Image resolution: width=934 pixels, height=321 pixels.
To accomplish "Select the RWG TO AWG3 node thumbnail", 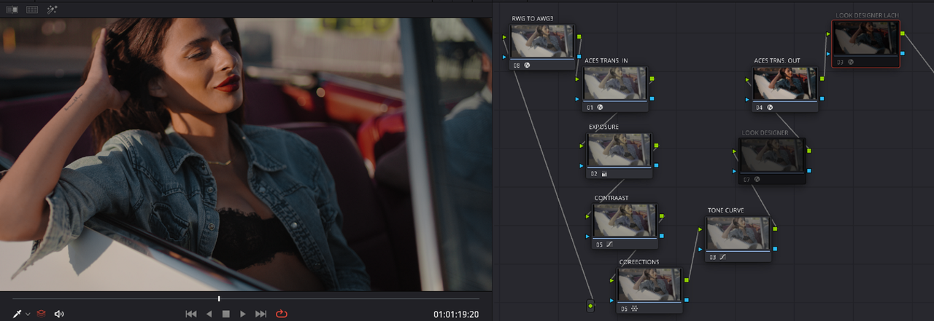I will [542, 41].
